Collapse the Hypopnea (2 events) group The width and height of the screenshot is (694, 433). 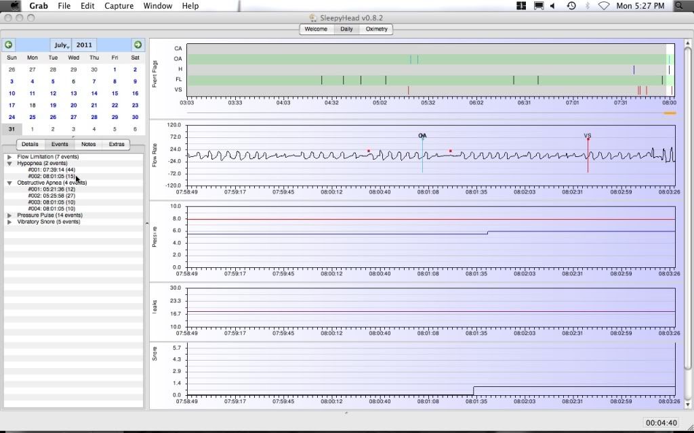pyautogui.click(x=9, y=164)
